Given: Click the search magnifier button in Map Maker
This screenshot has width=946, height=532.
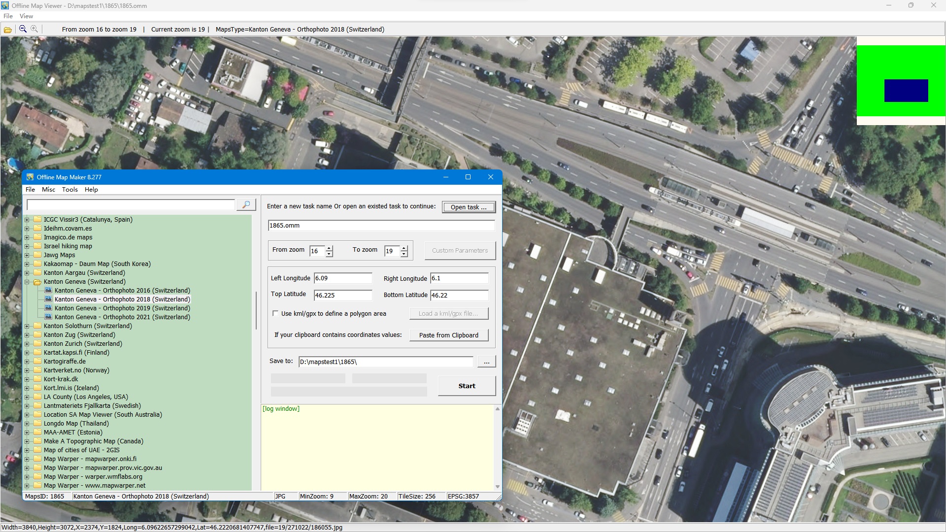Looking at the screenshot, I should pyautogui.click(x=246, y=204).
